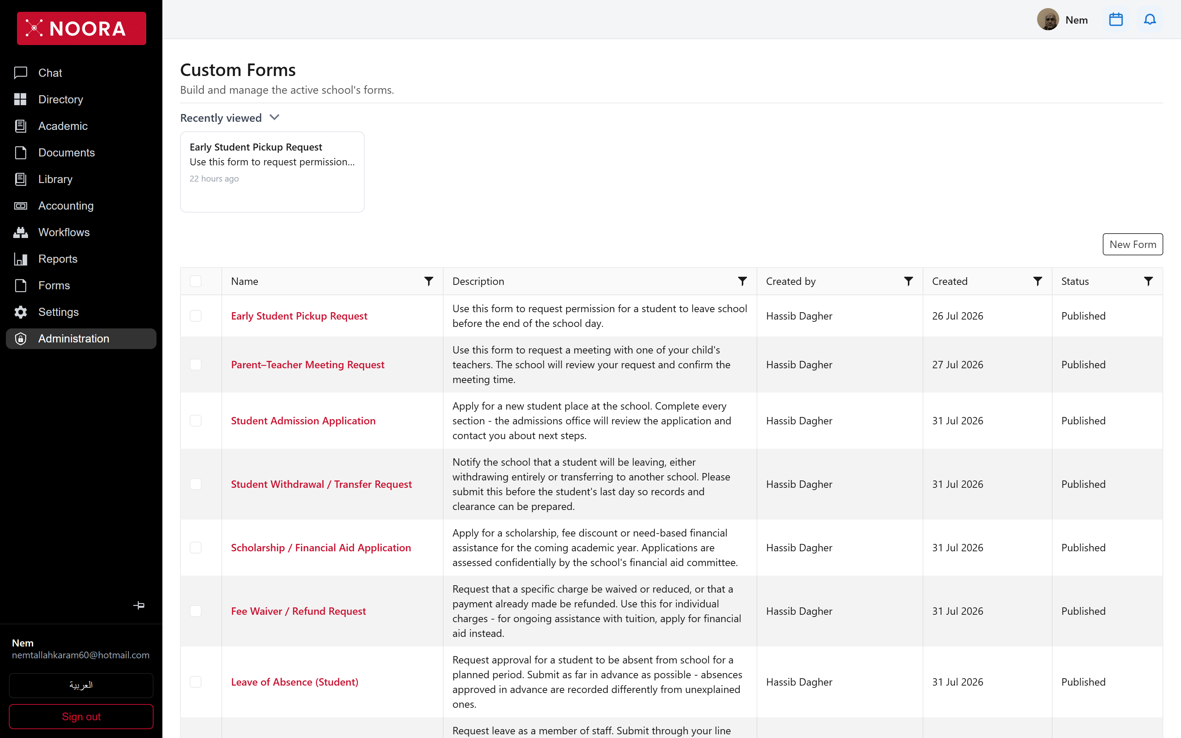Screen dimensions: 1181x738
Task: Click the Directory grid icon
Action: (21, 100)
